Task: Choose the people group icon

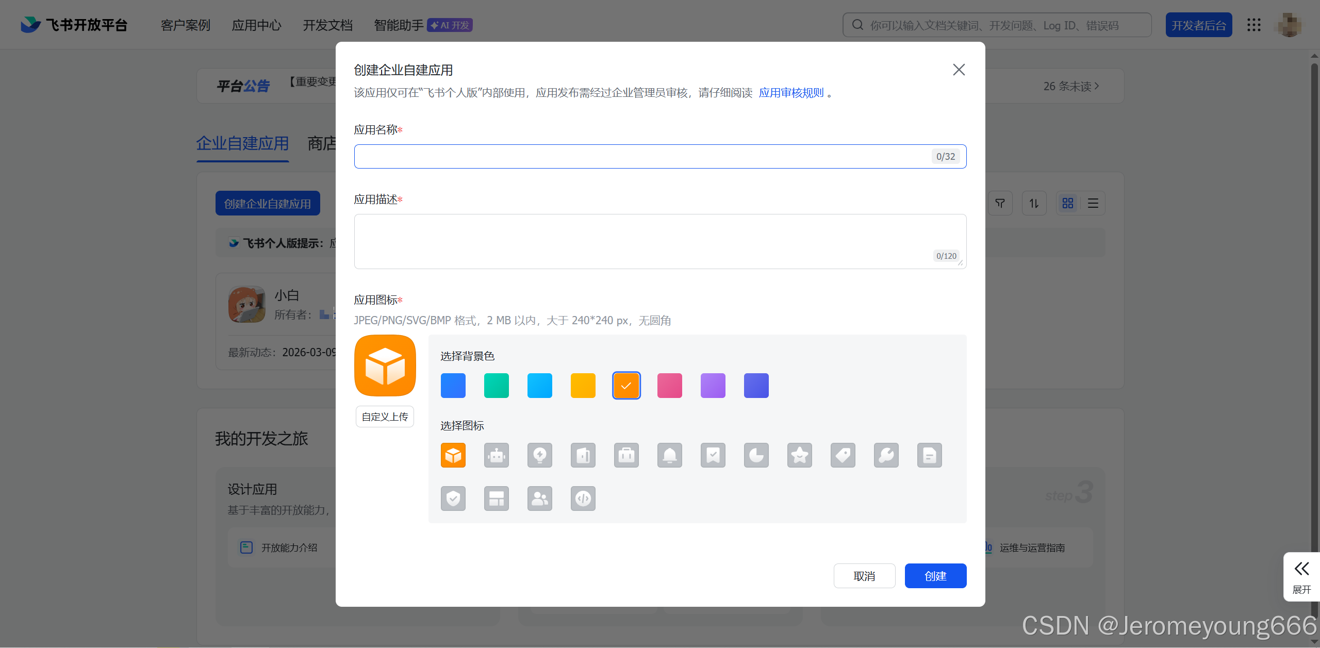Action: [x=539, y=499]
